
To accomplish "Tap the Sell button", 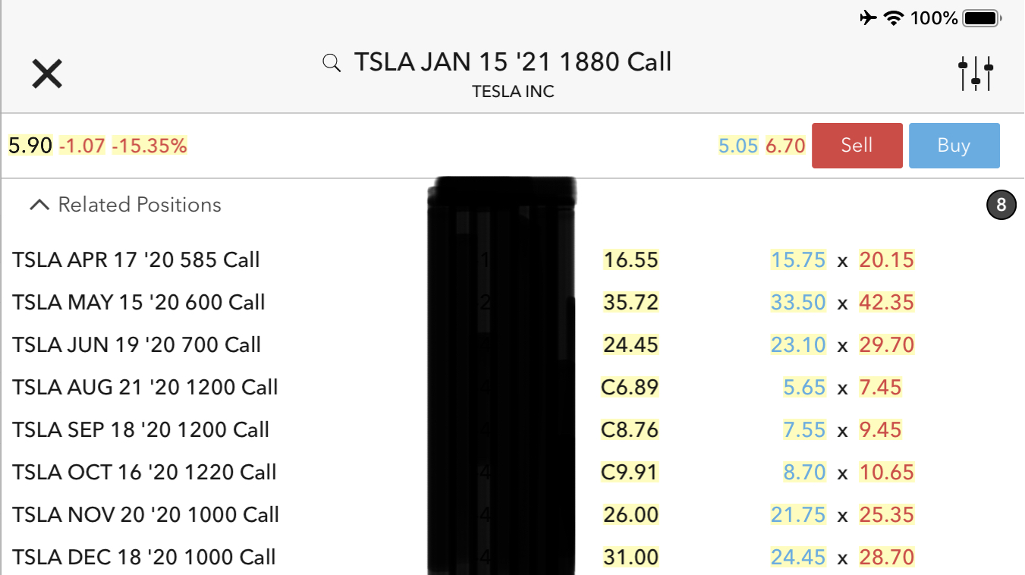I will point(857,145).
